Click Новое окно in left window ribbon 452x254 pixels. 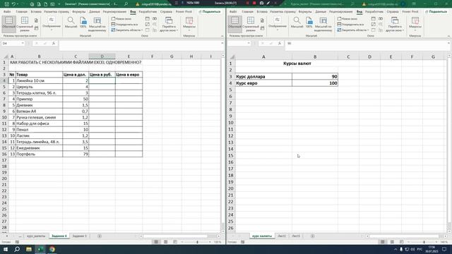coord(121,19)
